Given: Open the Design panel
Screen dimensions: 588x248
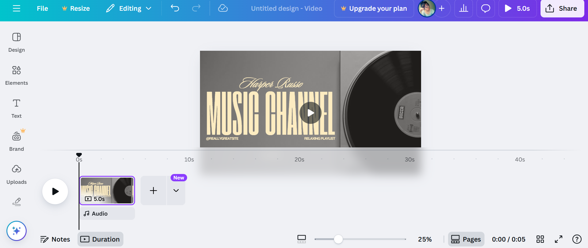Looking at the screenshot, I should click(x=17, y=42).
